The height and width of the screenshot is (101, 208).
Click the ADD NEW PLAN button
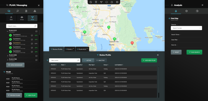(x=149, y=60)
